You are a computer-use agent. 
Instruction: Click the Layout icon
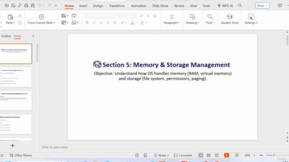(64, 22)
